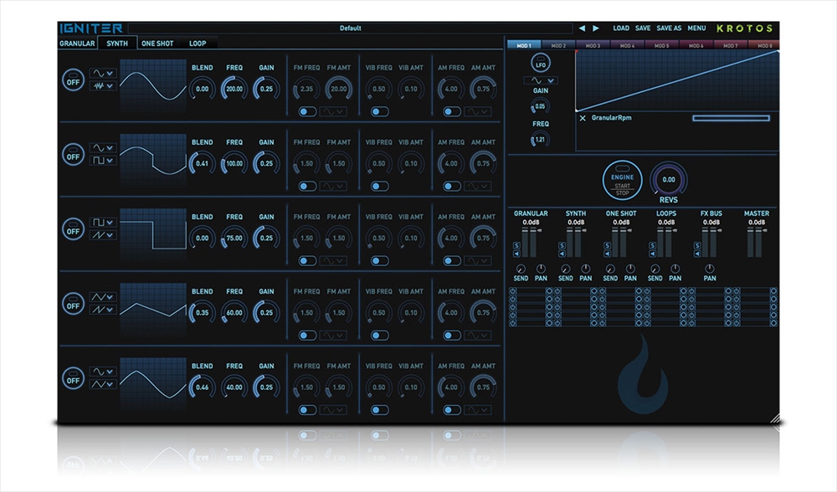Enable the FM switch on the 200.00 oscillator
The height and width of the screenshot is (492, 837).
307,111
